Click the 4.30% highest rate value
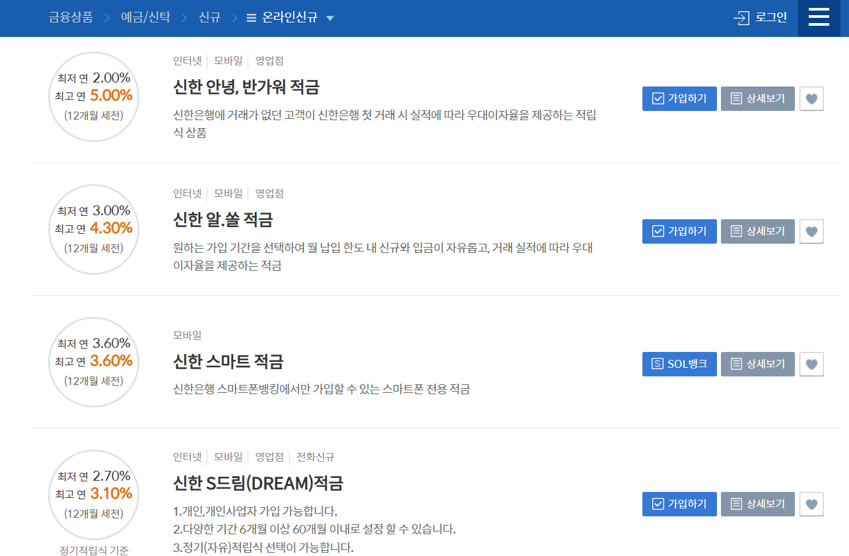Screen dimensions: 849x556 [111, 228]
